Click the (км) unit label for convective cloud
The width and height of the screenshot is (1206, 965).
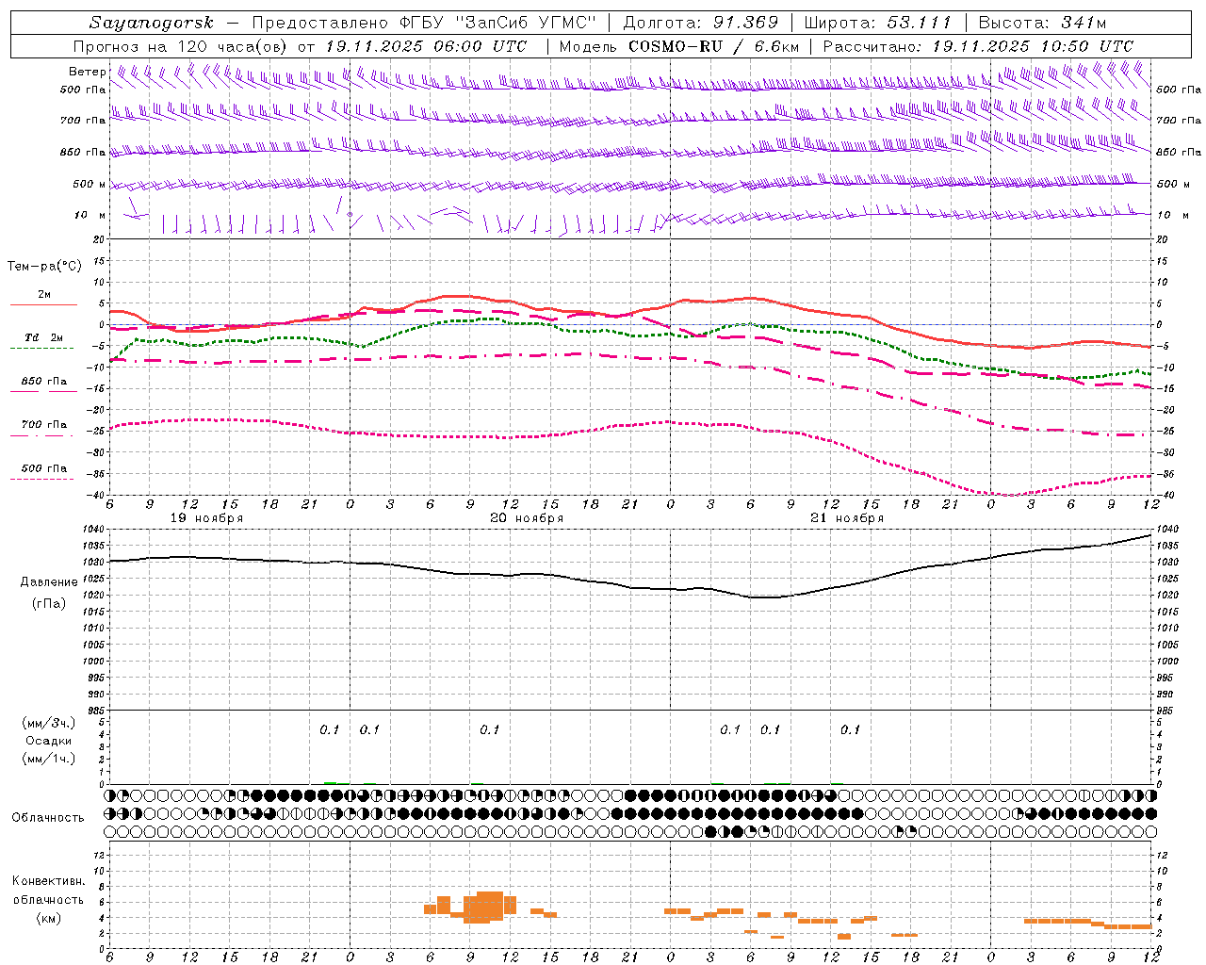[x=49, y=918]
